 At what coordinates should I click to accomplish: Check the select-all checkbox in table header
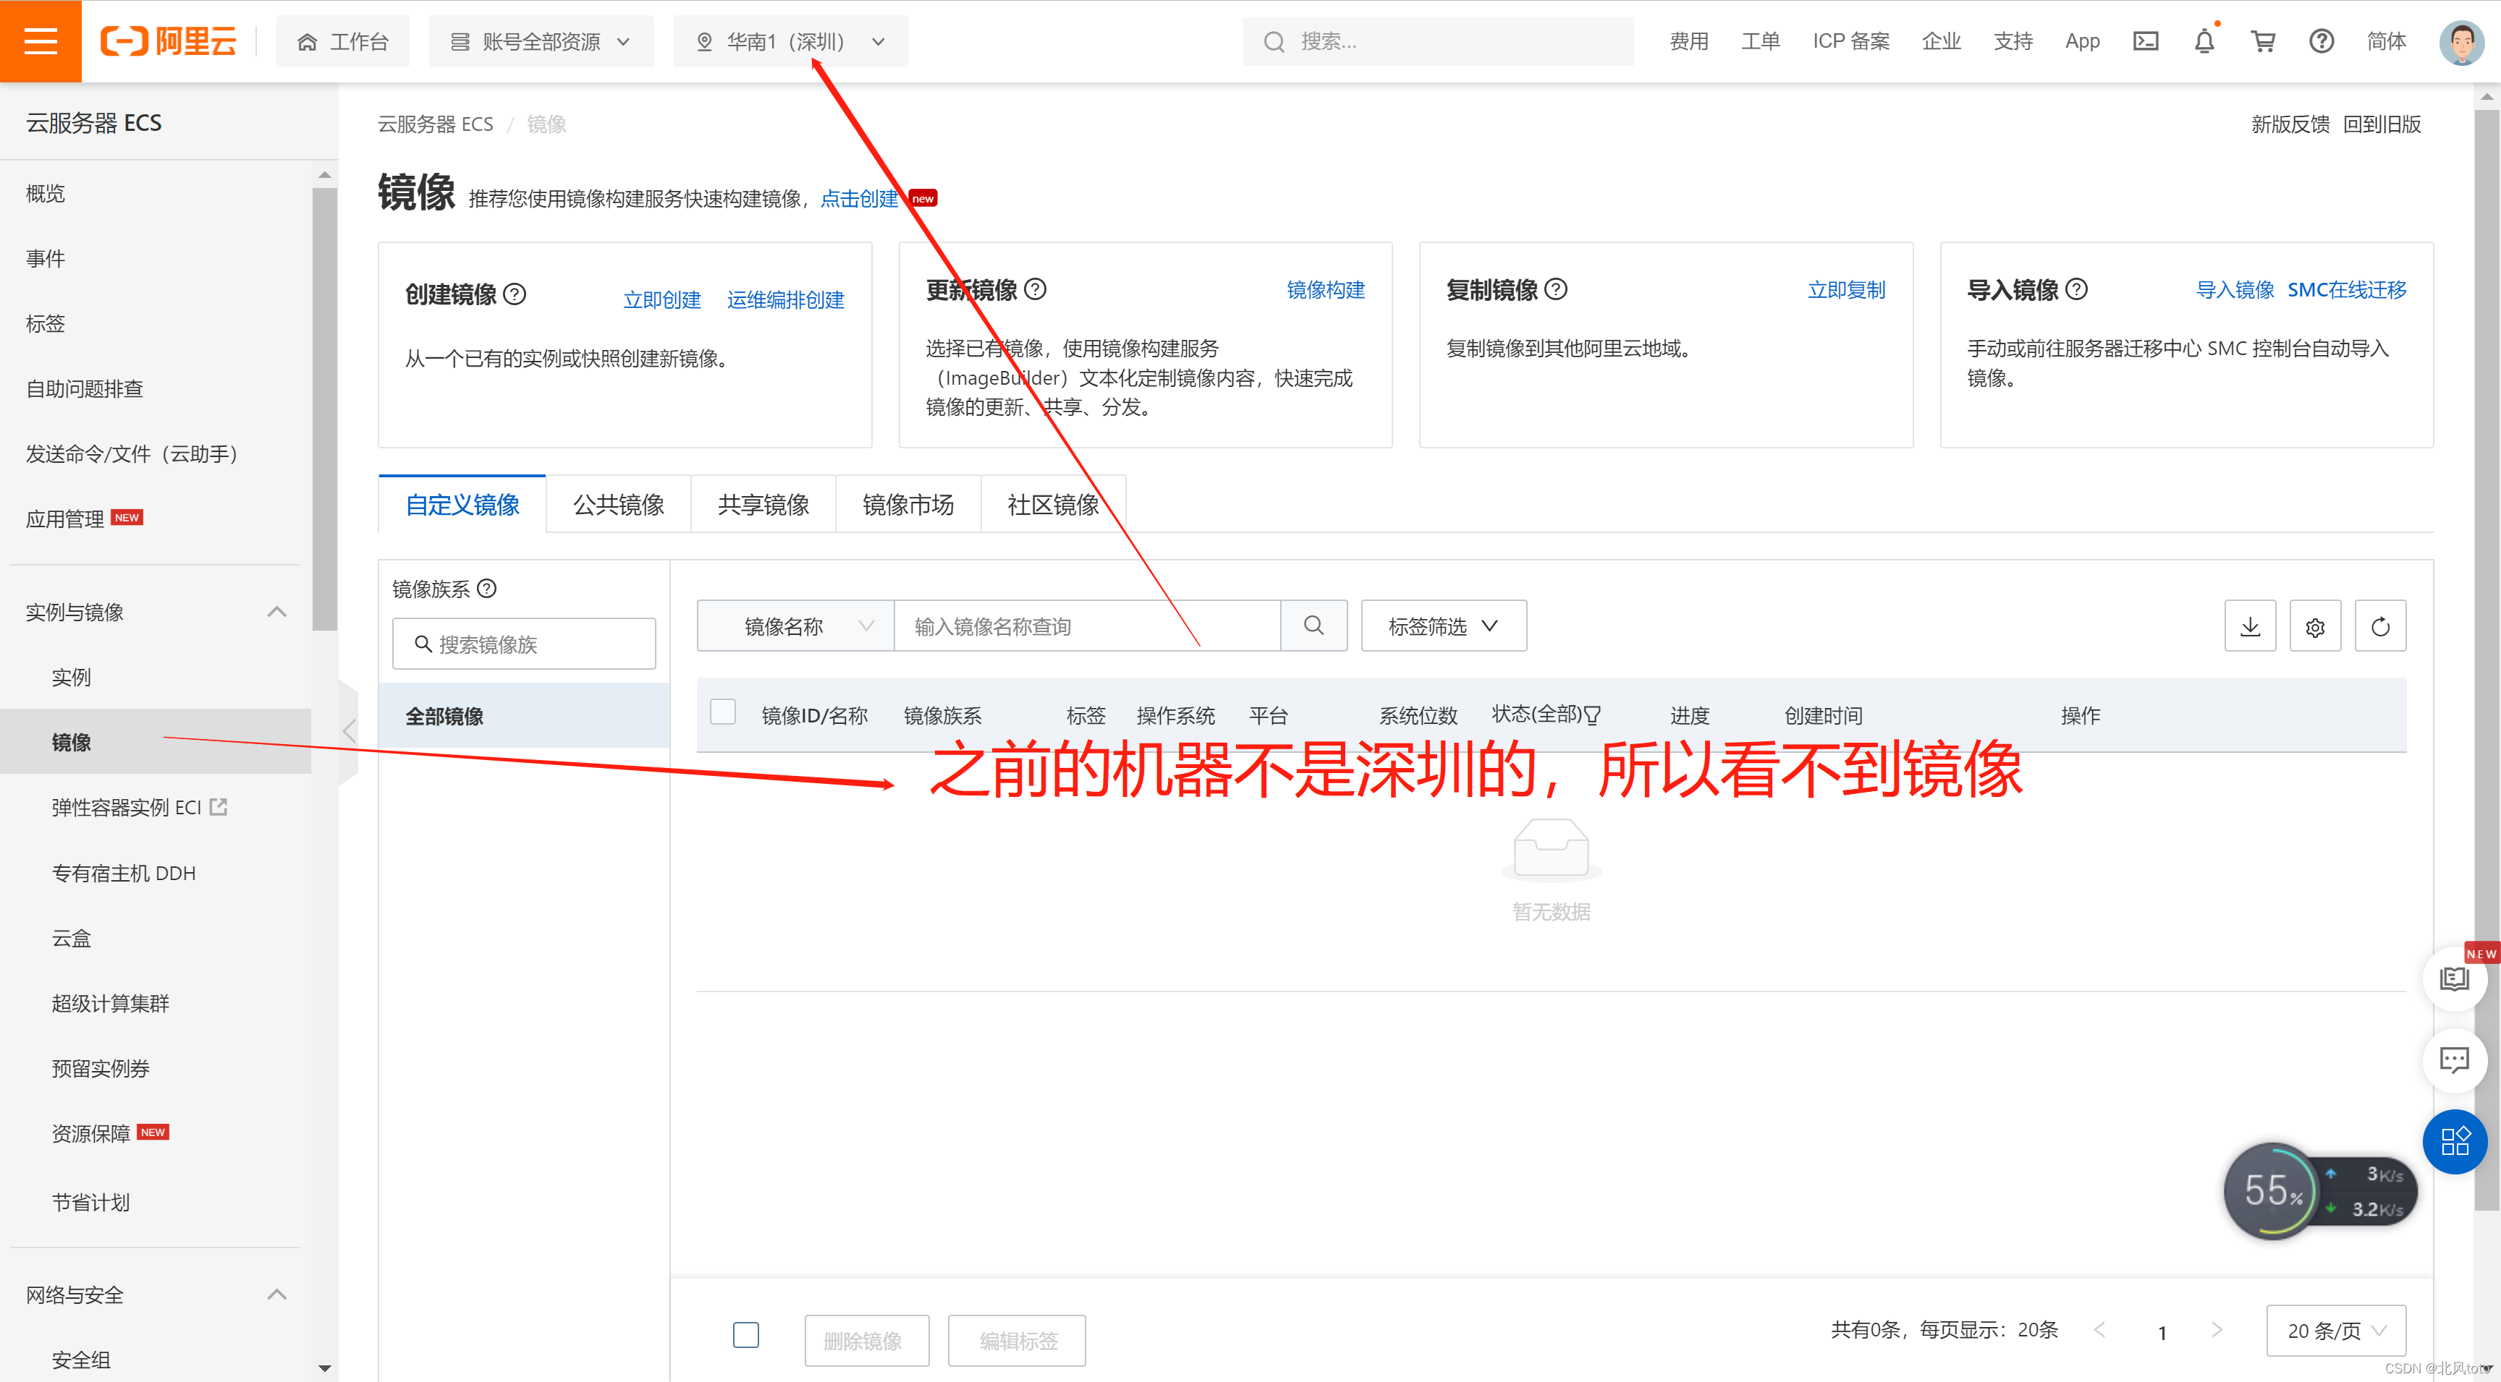[722, 712]
